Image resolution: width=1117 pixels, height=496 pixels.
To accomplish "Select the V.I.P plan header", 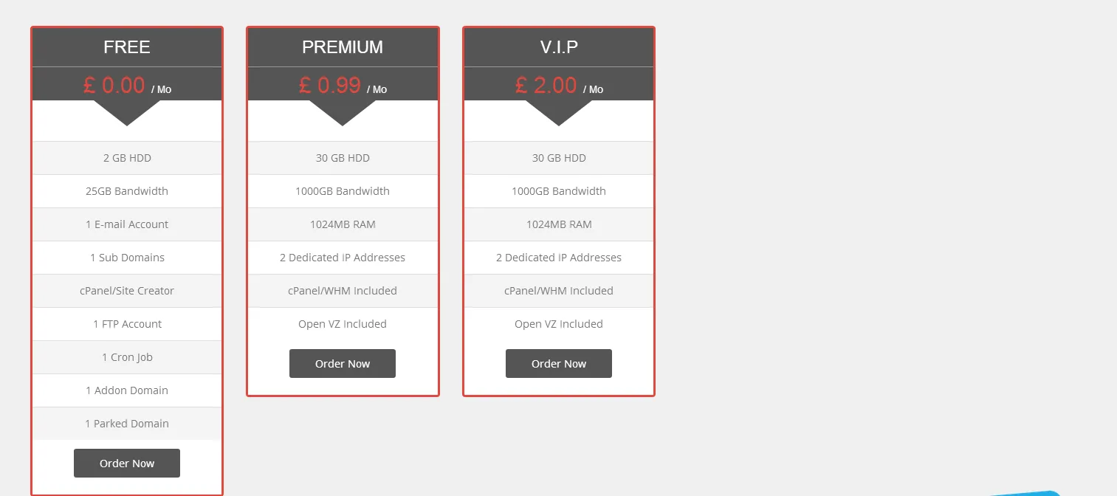I will point(559,47).
